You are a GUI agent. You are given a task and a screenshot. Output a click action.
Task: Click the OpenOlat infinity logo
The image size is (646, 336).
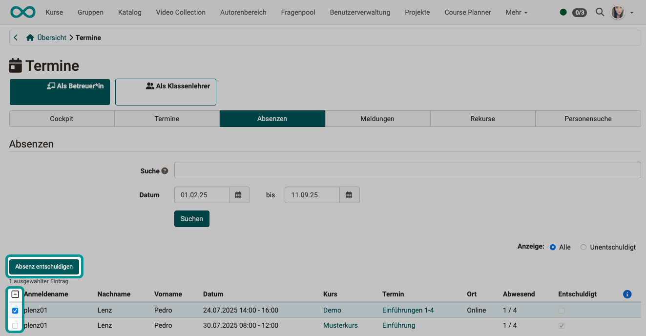point(22,12)
